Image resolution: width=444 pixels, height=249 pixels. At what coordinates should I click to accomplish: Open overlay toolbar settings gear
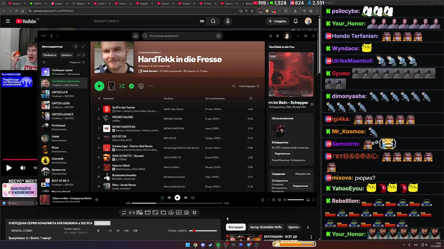tap(194, 212)
